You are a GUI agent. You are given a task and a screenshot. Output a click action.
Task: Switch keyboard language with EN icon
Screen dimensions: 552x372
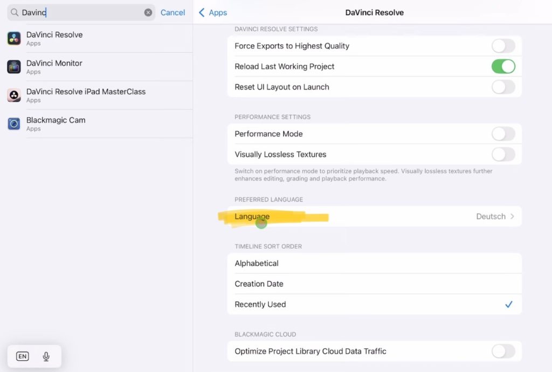[22, 356]
